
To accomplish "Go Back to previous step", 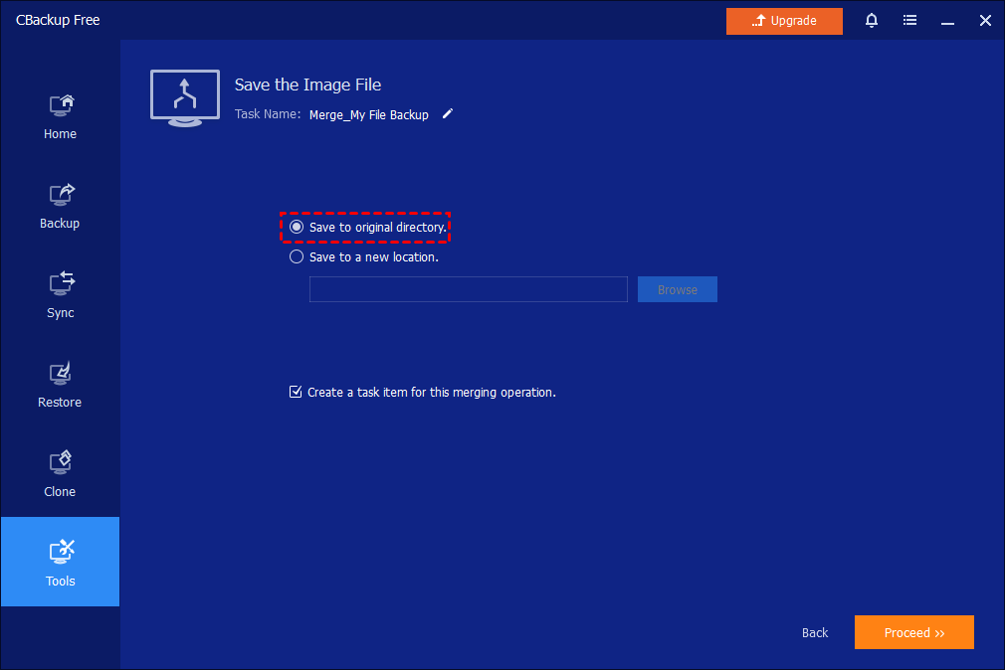I will 815,632.
